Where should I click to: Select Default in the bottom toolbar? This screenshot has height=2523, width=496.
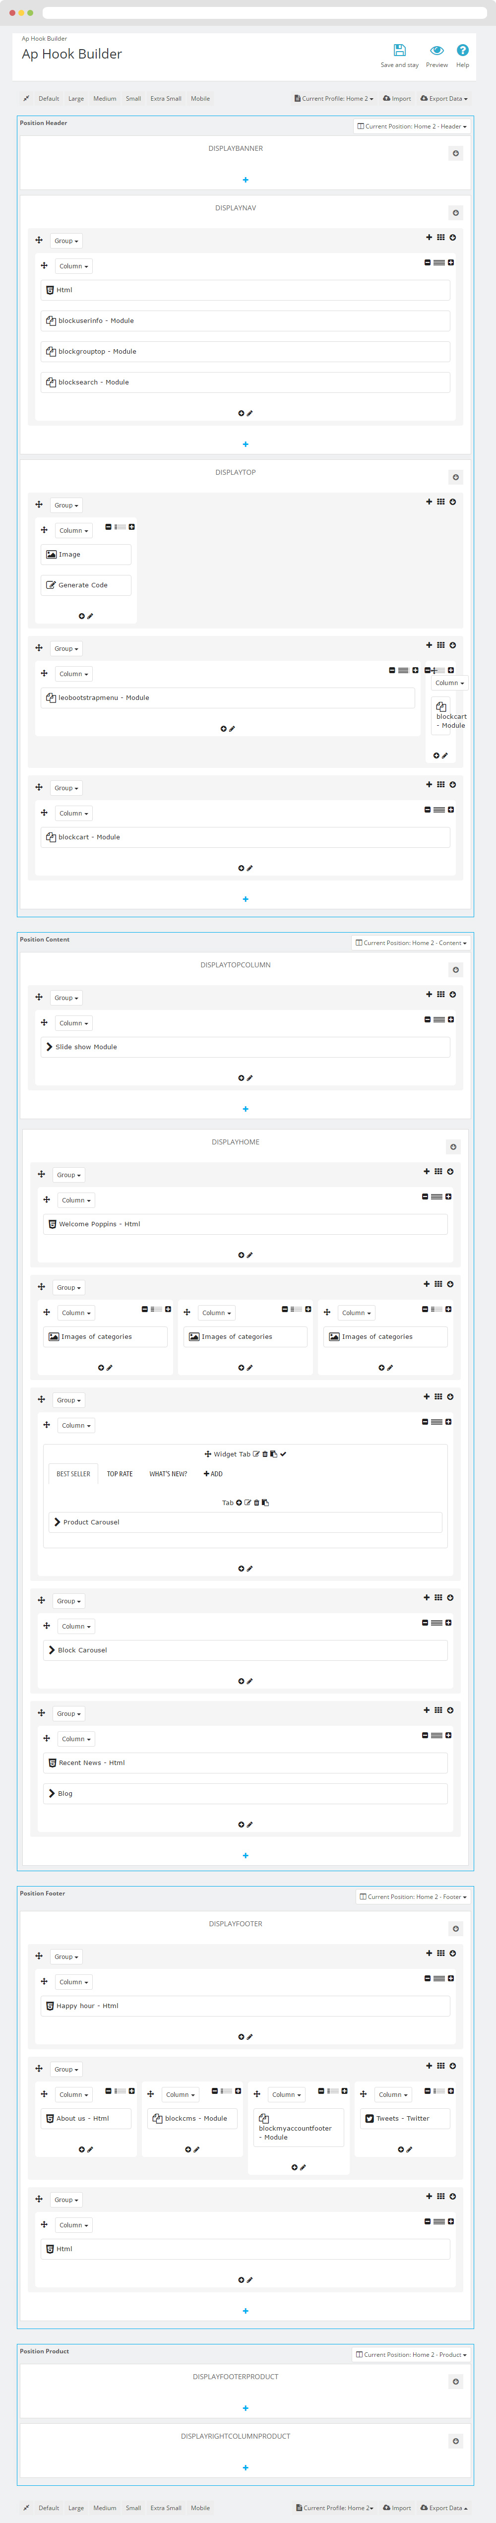[49, 2507]
